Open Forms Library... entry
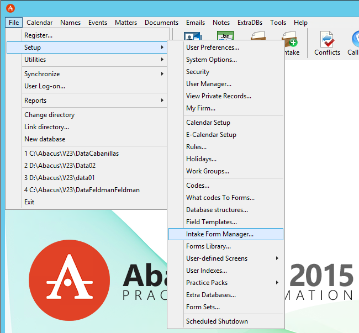Image resolution: width=359 pixels, height=333 pixels. click(x=226, y=246)
